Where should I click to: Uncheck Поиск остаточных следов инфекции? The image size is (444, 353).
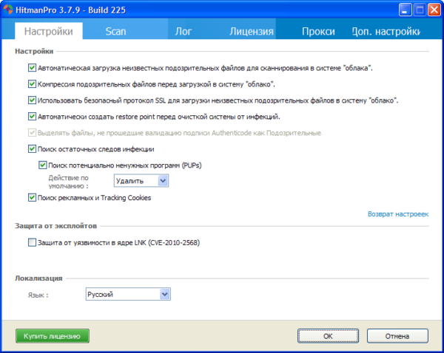coord(32,149)
